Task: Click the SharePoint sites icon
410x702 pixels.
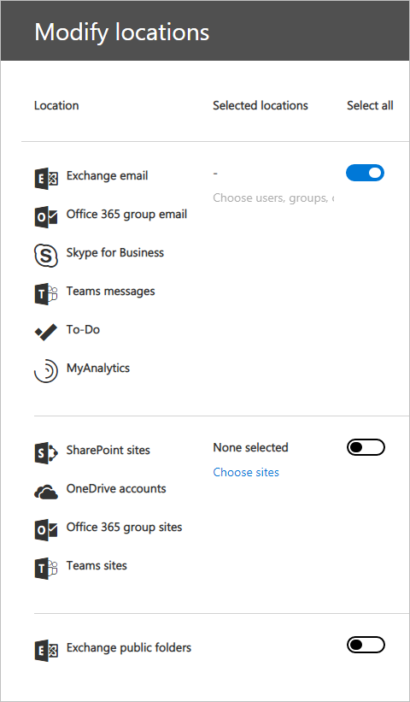Action: click(46, 452)
